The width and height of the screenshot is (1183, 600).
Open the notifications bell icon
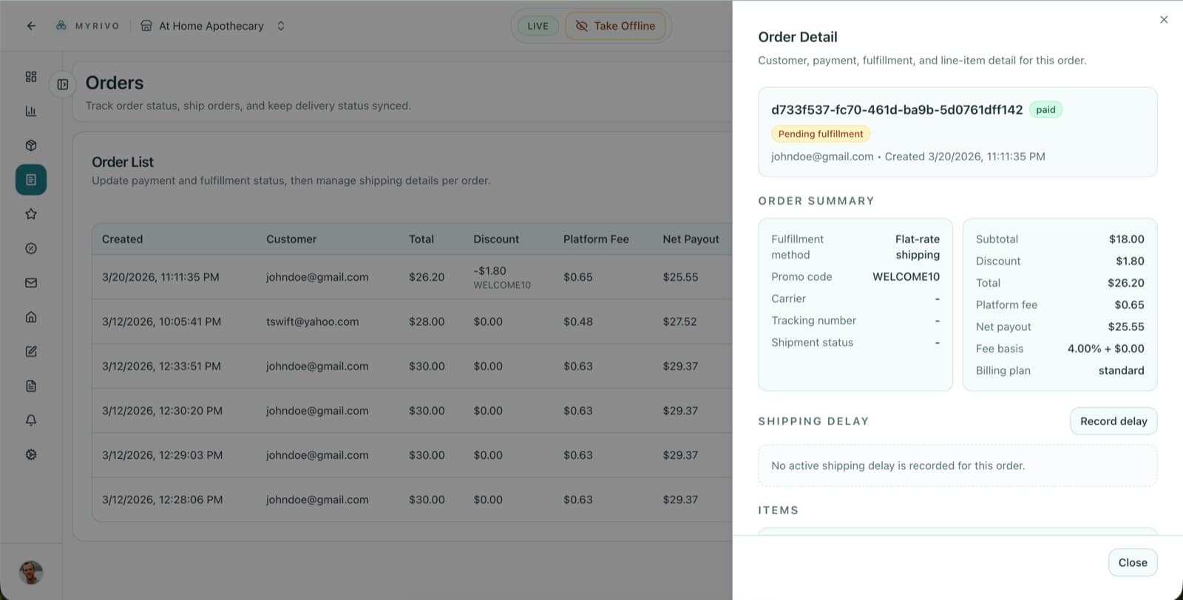(x=31, y=420)
